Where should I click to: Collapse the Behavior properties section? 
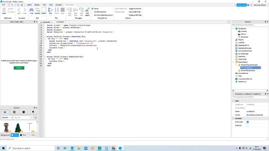click(x=233, y=118)
